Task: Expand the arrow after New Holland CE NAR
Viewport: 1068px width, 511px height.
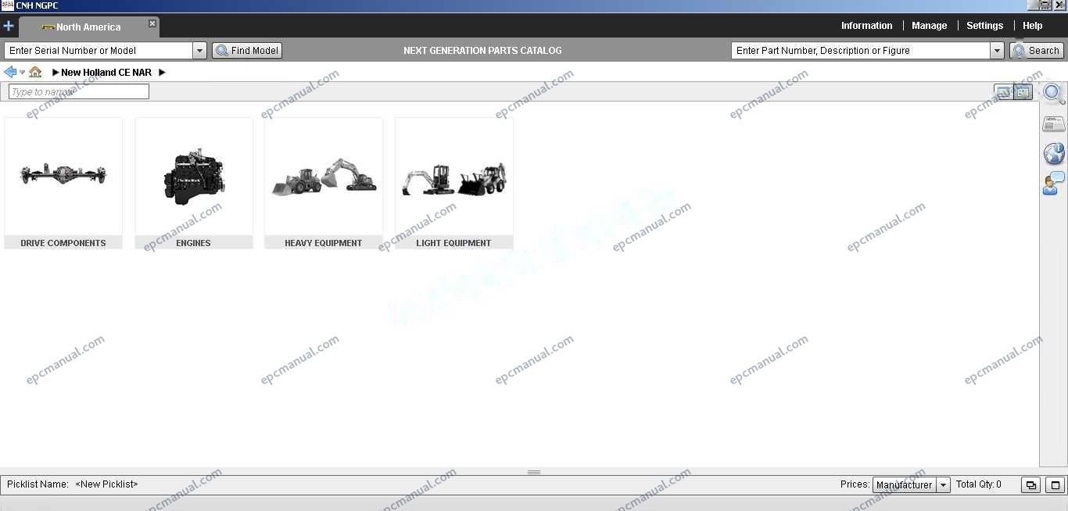Action: (163, 73)
